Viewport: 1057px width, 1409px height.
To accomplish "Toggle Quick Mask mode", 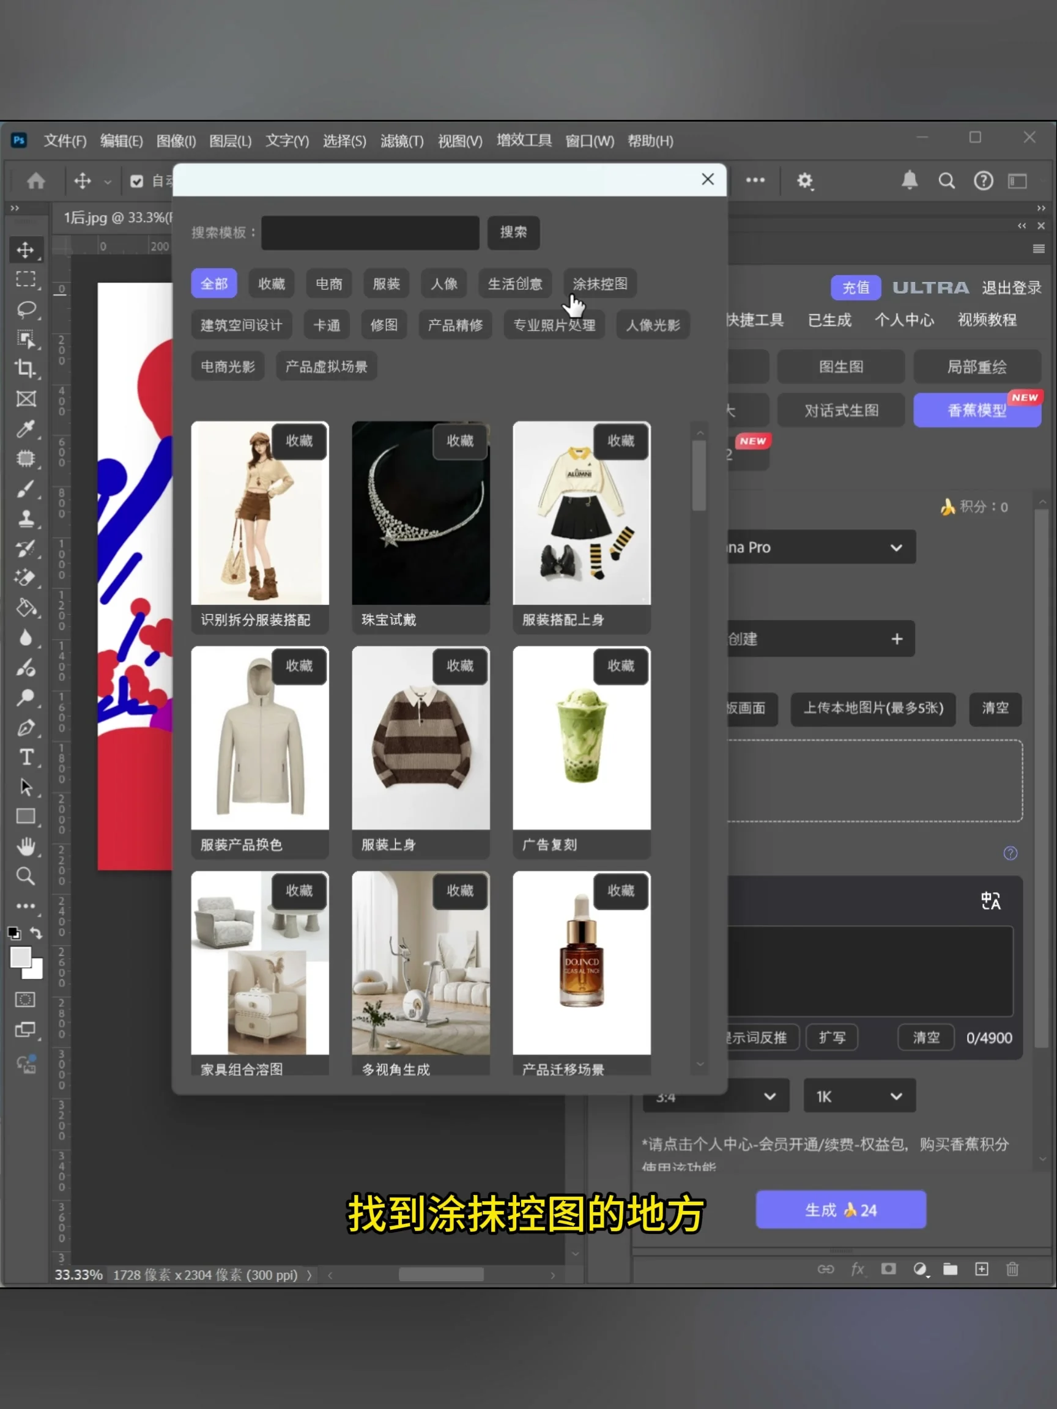I will 26,999.
